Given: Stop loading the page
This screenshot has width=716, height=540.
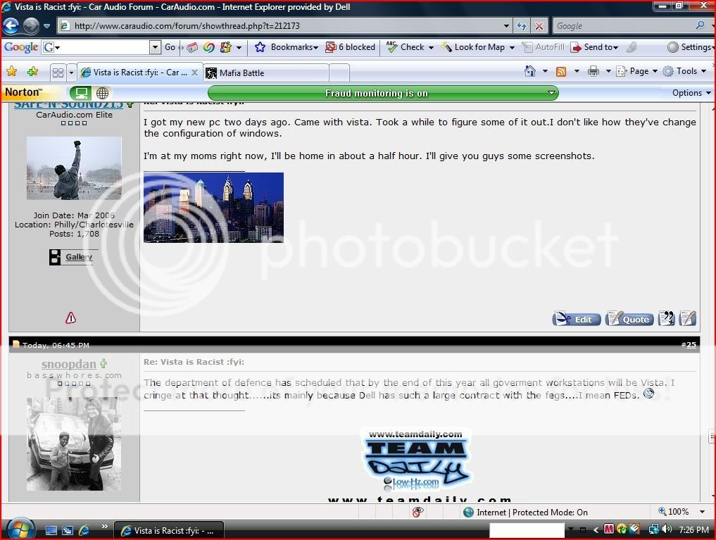Looking at the screenshot, I should pyautogui.click(x=539, y=26).
